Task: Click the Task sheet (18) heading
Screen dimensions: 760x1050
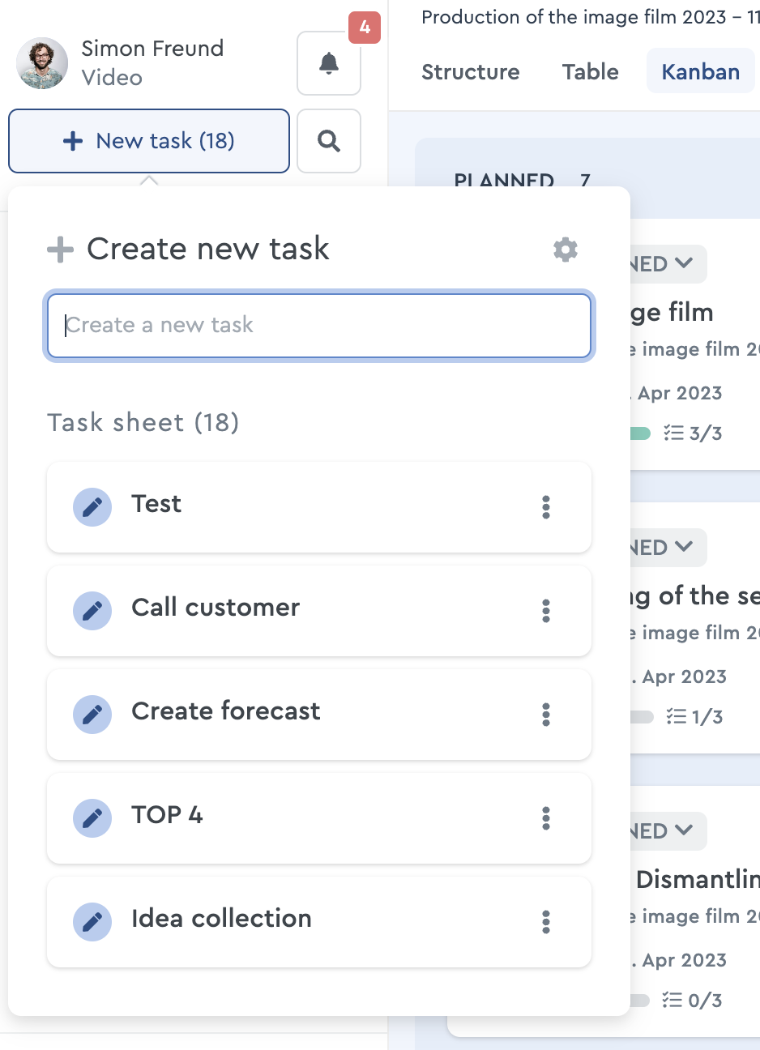Action: pyautogui.click(x=143, y=422)
